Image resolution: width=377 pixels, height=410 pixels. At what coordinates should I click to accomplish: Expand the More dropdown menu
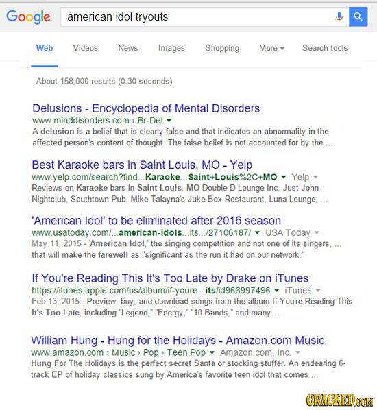coord(271,48)
